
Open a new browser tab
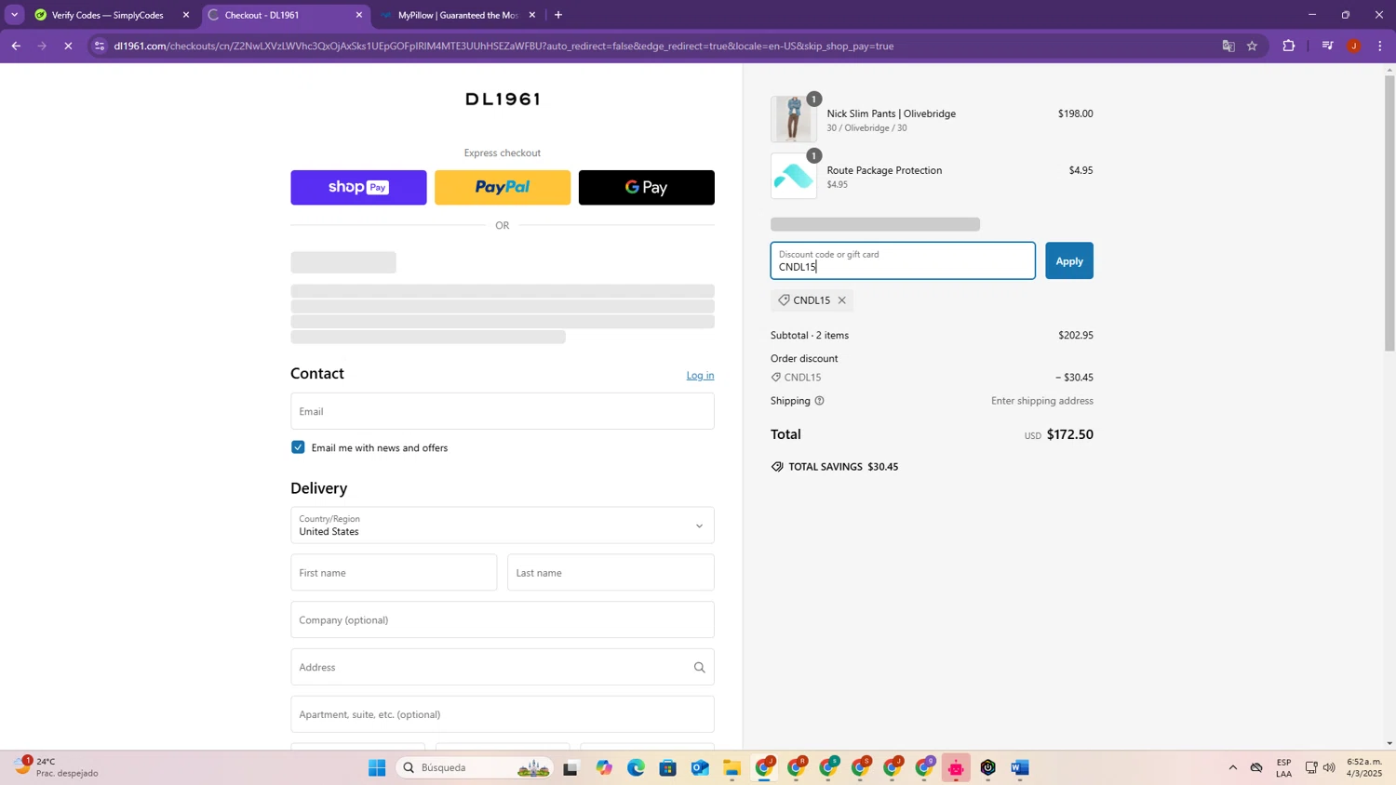(x=558, y=15)
